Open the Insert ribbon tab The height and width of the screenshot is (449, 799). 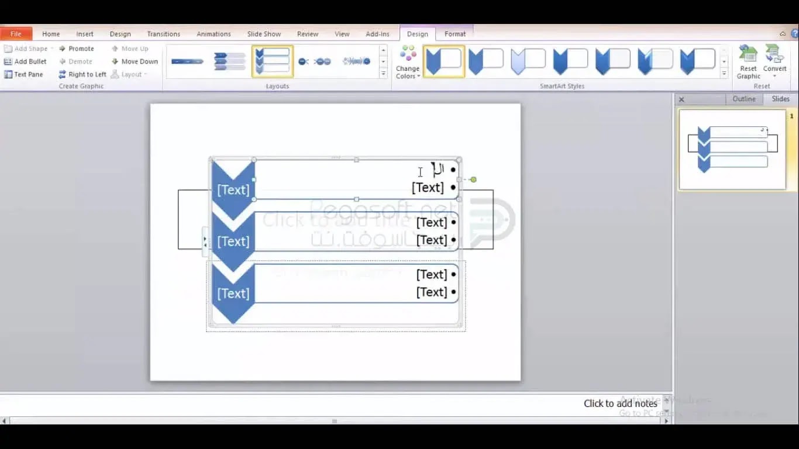point(85,34)
